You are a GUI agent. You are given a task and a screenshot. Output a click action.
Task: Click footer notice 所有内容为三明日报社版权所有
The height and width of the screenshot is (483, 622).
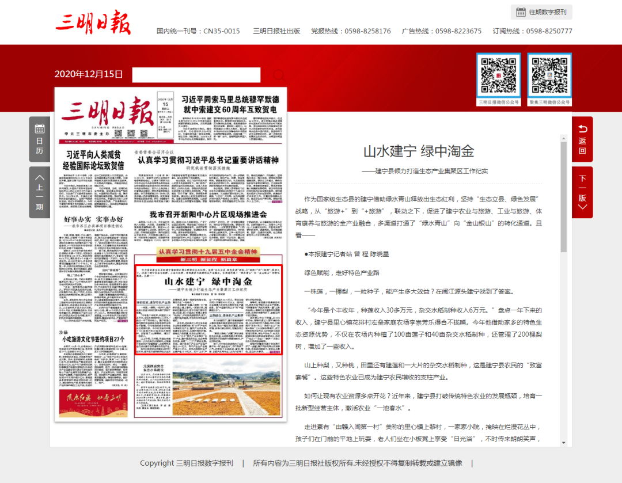[x=358, y=463]
